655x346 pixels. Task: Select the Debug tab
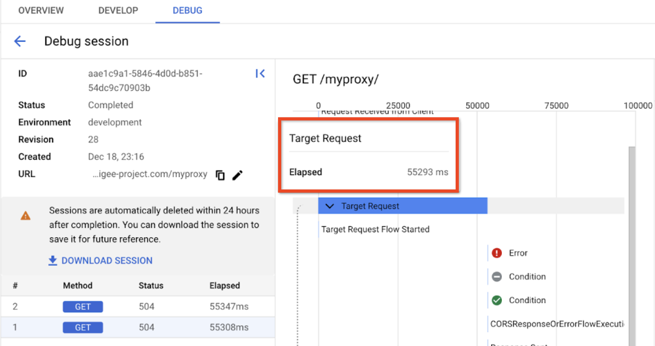(x=187, y=11)
